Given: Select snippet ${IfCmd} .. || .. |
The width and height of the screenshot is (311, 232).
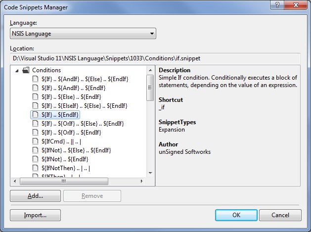Looking at the screenshot, I should point(61,141).
